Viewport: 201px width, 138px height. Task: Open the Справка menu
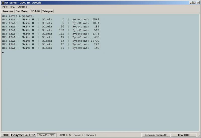point(22,7)
